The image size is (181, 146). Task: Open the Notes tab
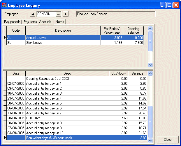tap(60, 22)
